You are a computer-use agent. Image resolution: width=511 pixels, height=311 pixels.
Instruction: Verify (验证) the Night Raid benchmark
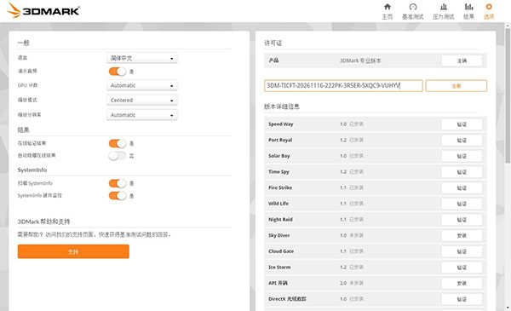462,220
